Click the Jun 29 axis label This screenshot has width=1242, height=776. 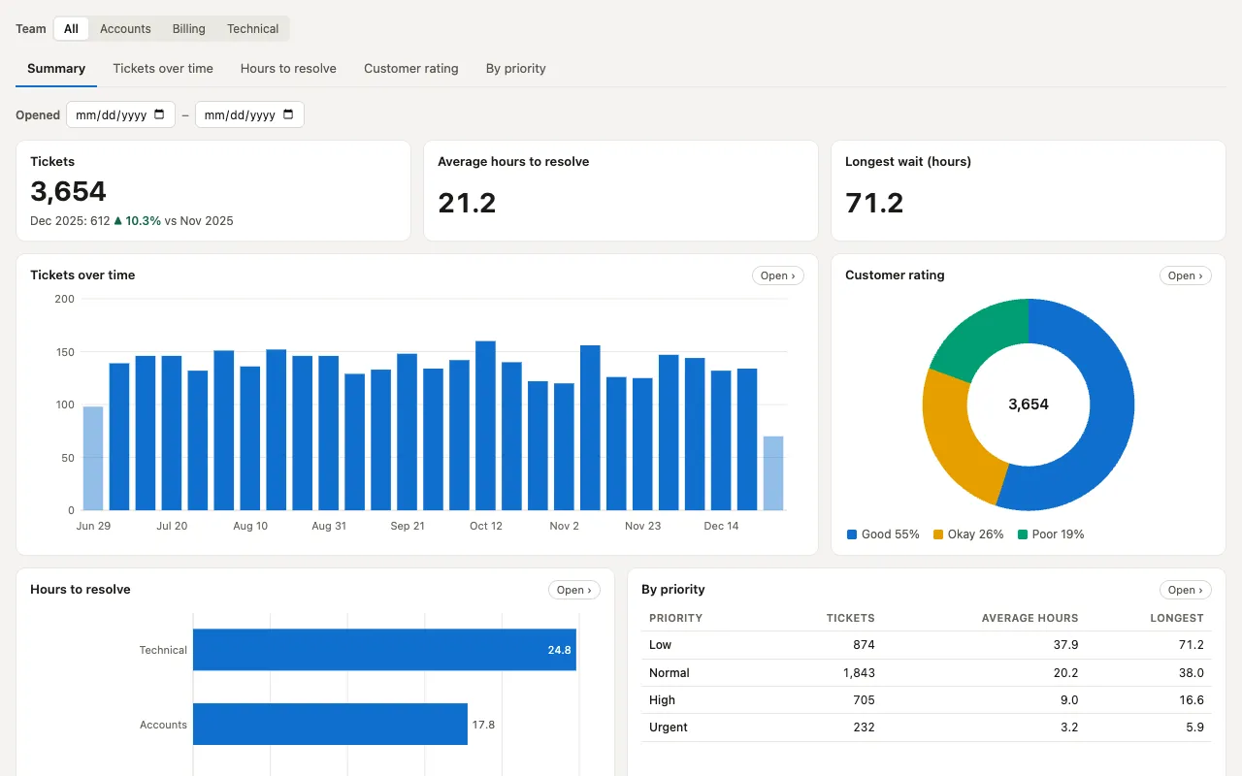coord(93,526)
